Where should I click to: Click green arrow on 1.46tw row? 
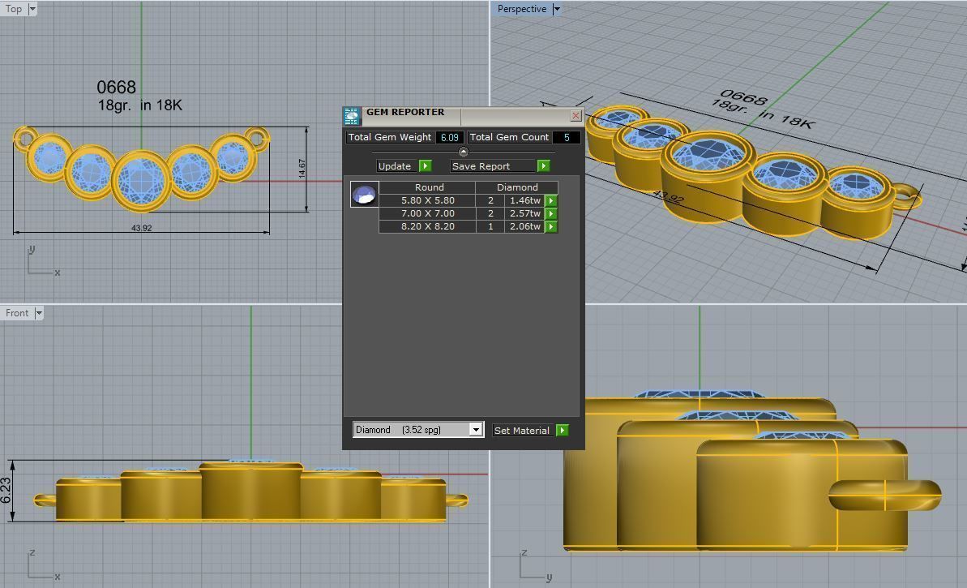pyautogui.click(x=551, y=200)
